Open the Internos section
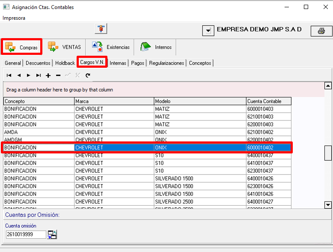 tap(156, 47)
